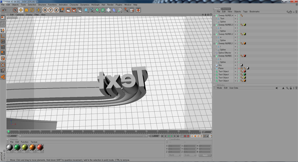This screenshot has width=298, height=162.
Task: Open the viewport Display menu
Action: click(29, 14)
